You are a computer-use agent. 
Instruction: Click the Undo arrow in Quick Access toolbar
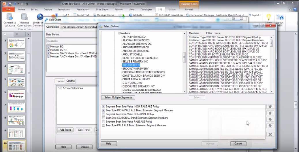click(x=15, y=4)
